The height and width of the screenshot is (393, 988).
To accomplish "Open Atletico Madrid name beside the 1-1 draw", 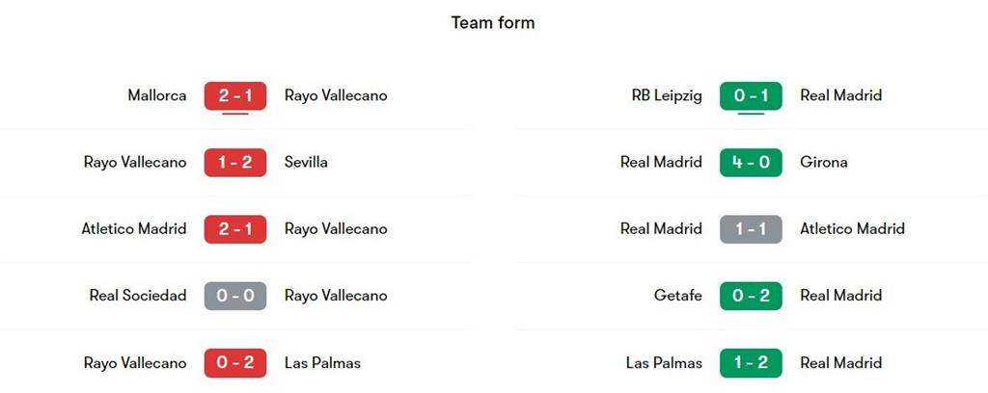I will click(x=853, y=229).
